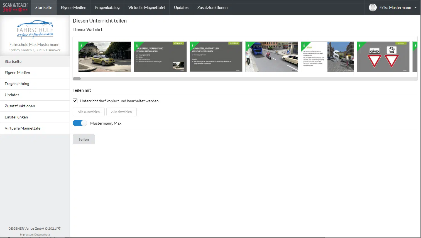Click the info badge on the StVO slide
The image size is (421, 238).
[304, 45]
